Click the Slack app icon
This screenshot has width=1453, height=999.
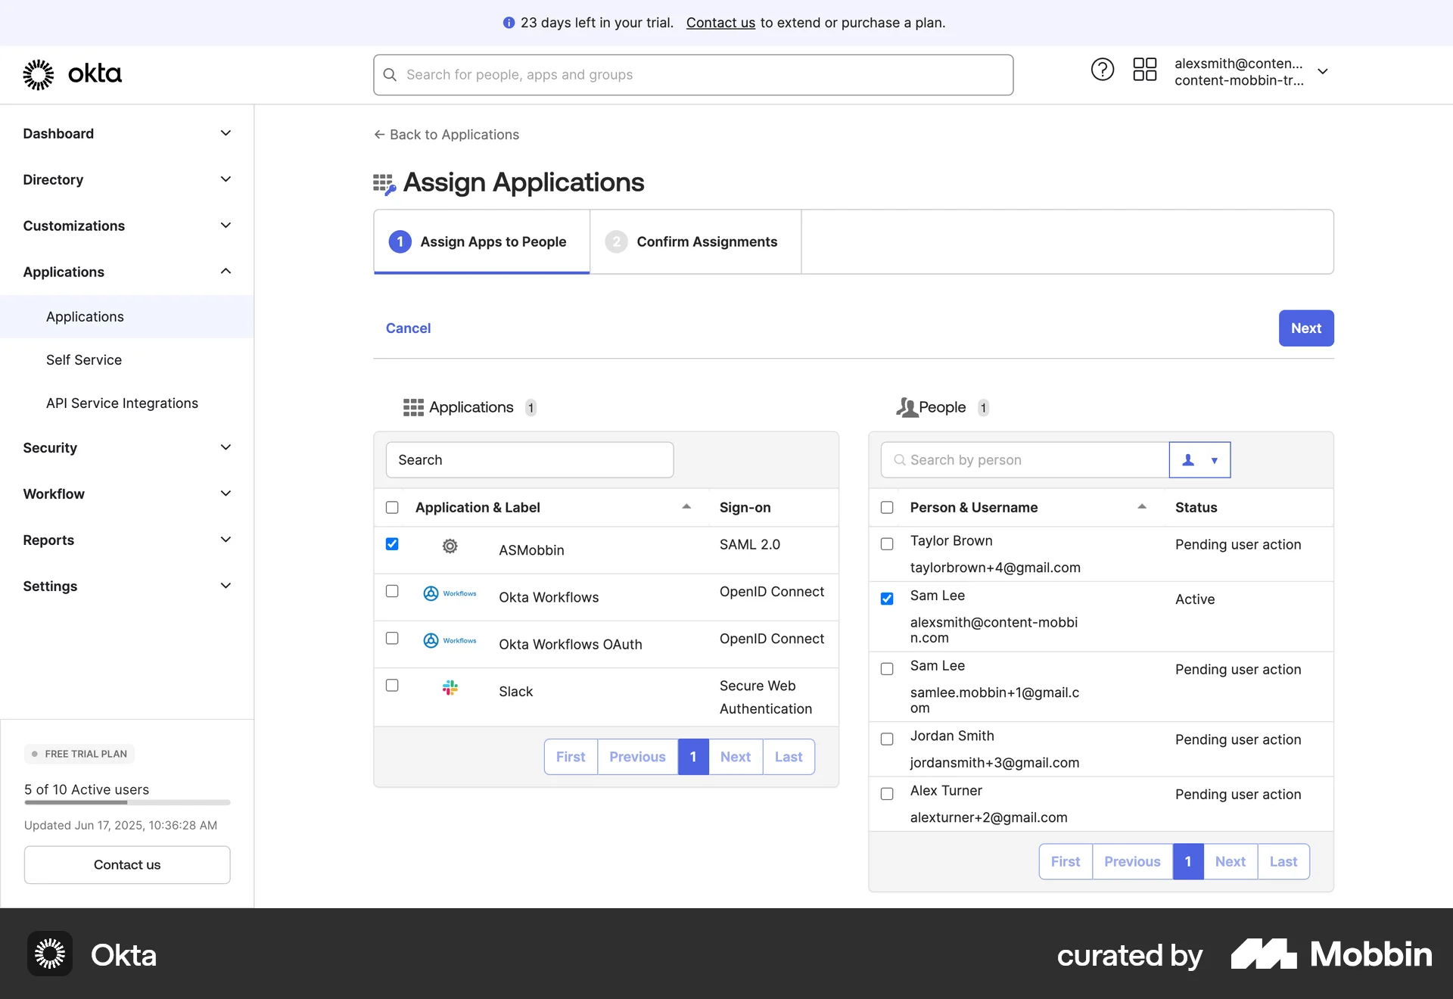pos(450,688)
